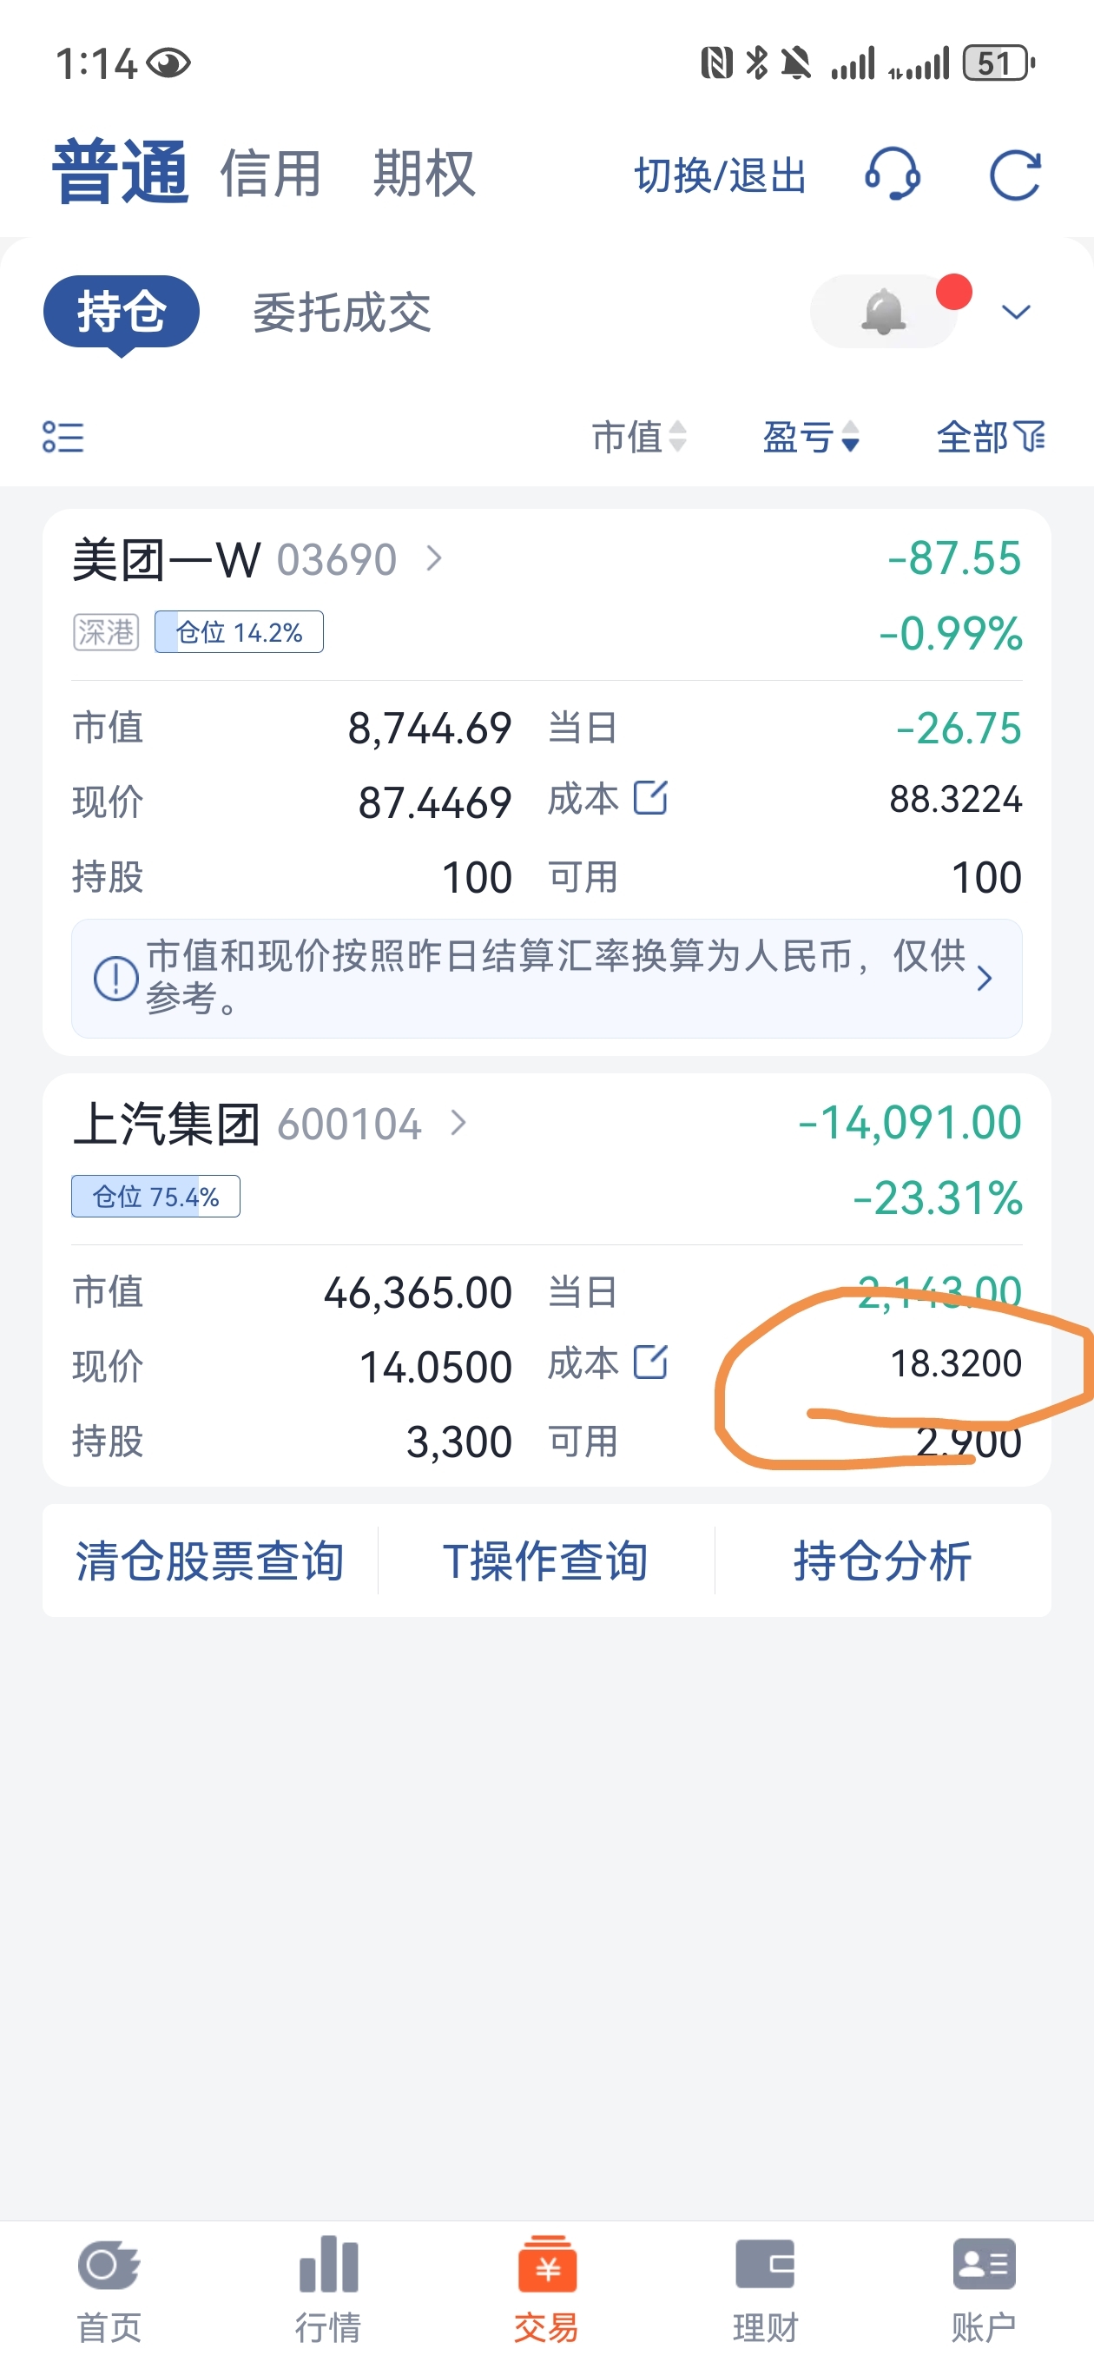Tap 美团-W daily P/L -26.75
This screenshot has height=2362, width=1094.
[959, 729]
